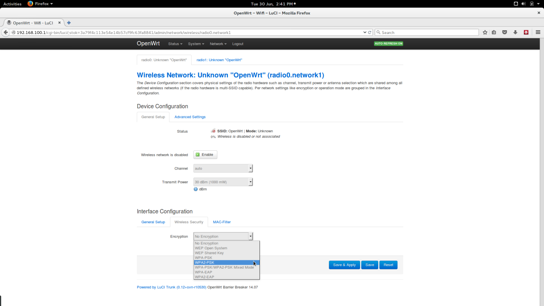Open the Transmit Power dropdown
Viewport: 544px width, 306px height.
(223, 182)
